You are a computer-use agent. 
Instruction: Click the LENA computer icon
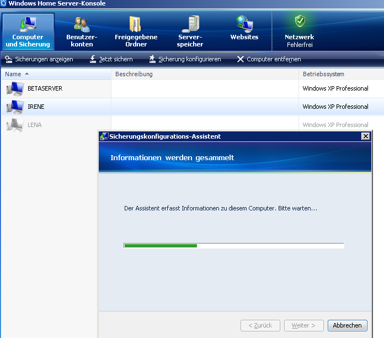(x=15, y=125)
